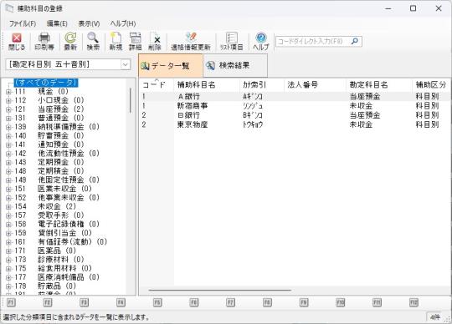Select the すべてのデータ tree item
This screenshot has height=324, width=452.
point(46,83)
